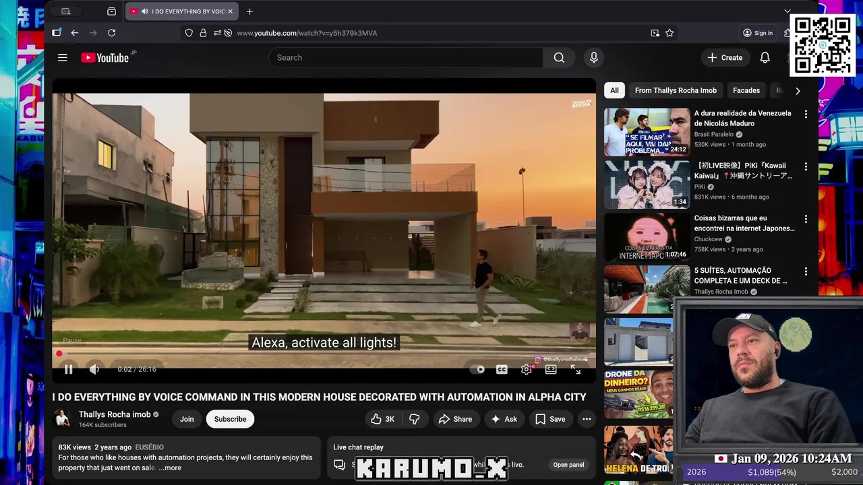Focus the YouTube search field

click(x=406, y=58)
